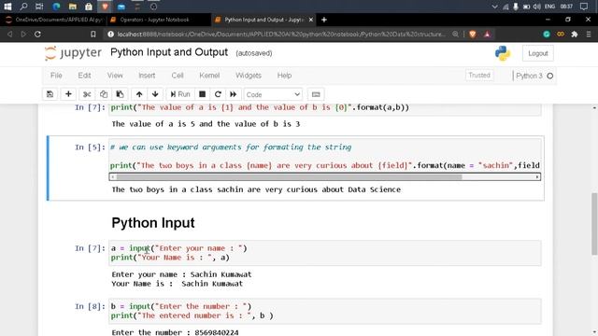Open the notification center icon
Screen dimensions: 598x336
[584, 7]
